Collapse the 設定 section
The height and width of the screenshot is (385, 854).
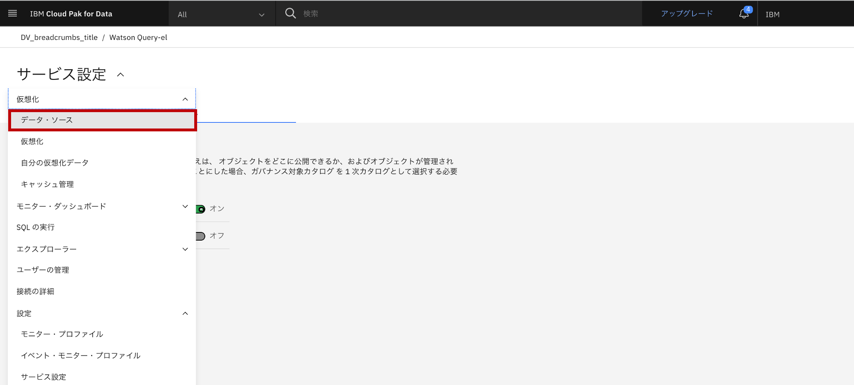click(x=102, y=313)
